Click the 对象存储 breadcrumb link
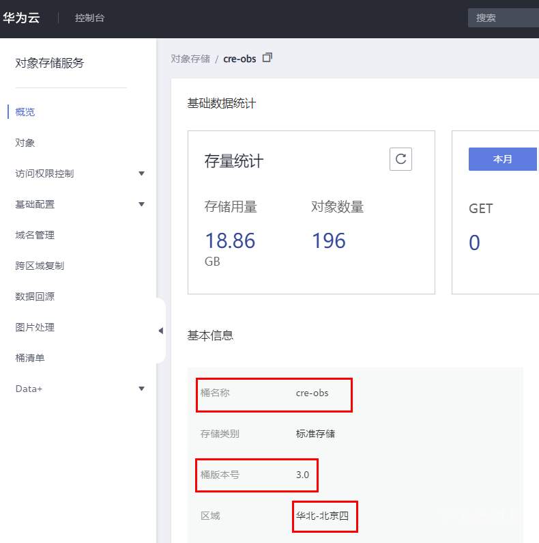 coord(190,59)
